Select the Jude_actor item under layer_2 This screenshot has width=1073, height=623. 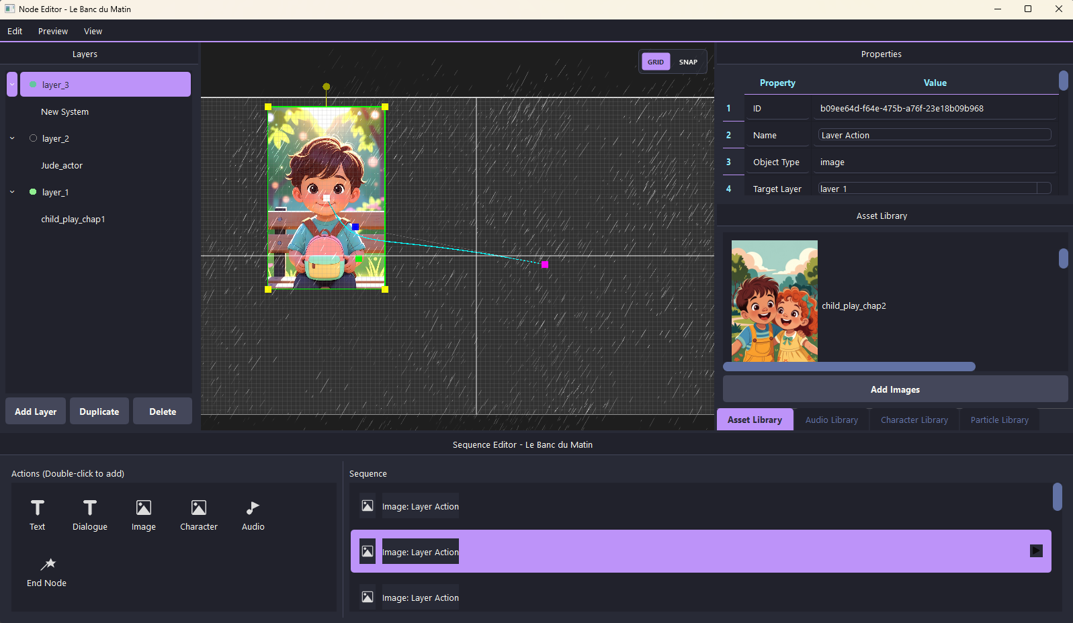click(62, 165)
